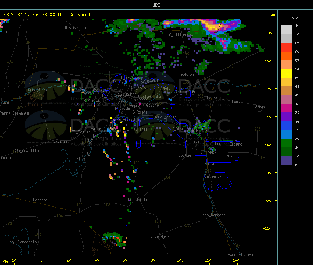Click the 'Los_Toldos' map label
This screenshot has width=313, height=265.
click(x=138, y=200)
